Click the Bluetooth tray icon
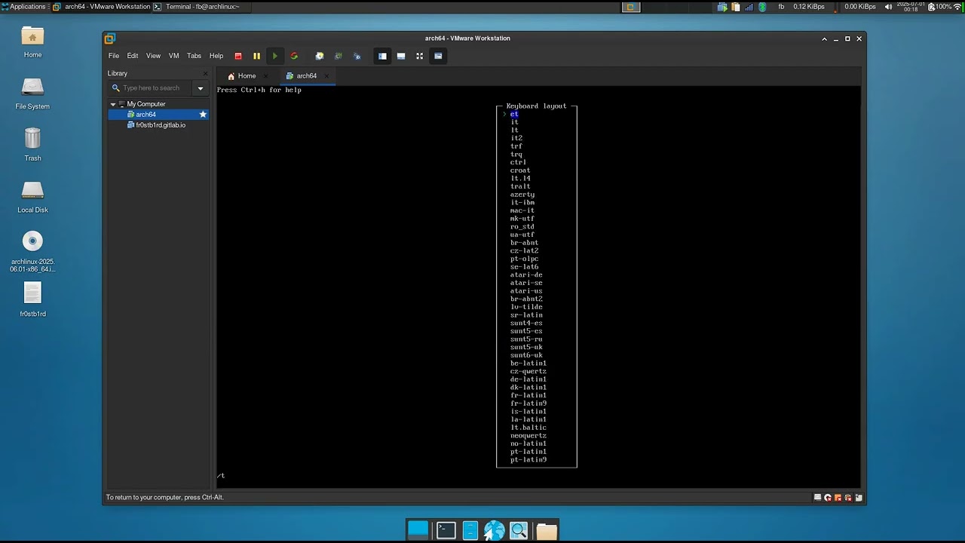This screenshot has height=543, width=965. [762, 7]
